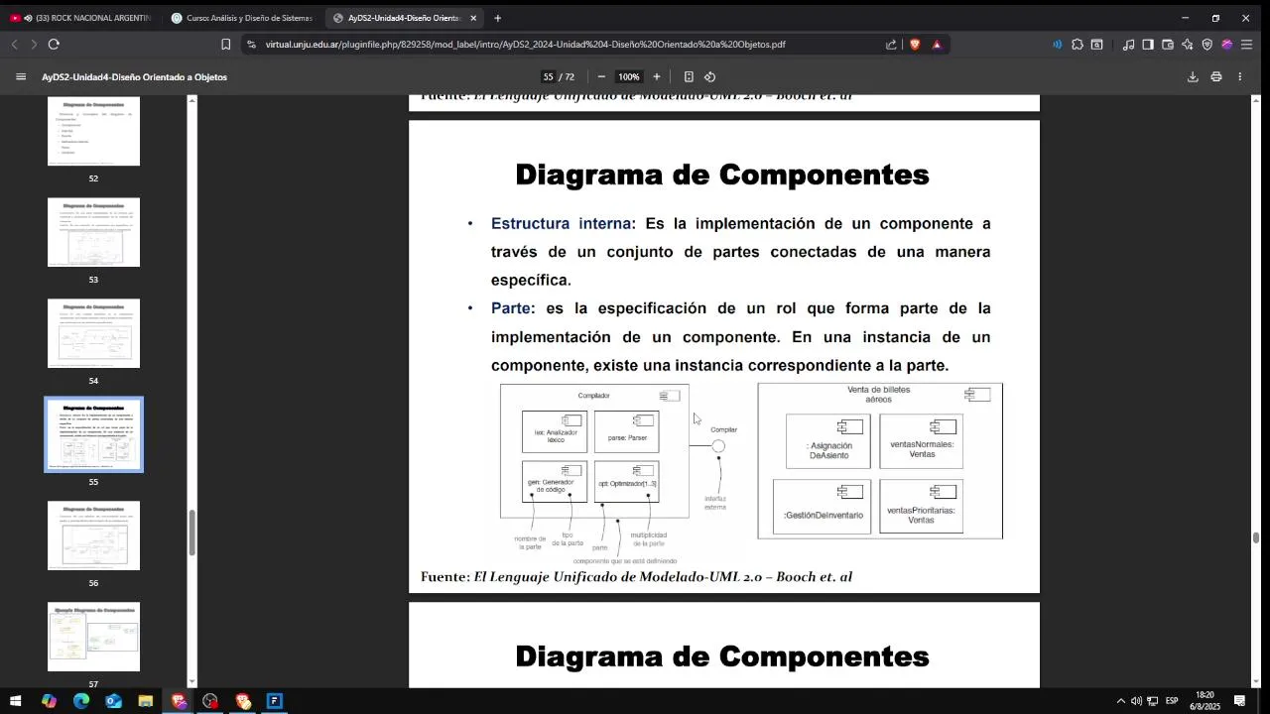
Task: Open the browser main hamburger menu
Action: point(1247,44)
